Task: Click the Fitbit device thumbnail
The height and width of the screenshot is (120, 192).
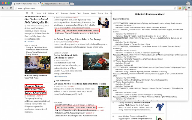Action: (x=160, y=107)
